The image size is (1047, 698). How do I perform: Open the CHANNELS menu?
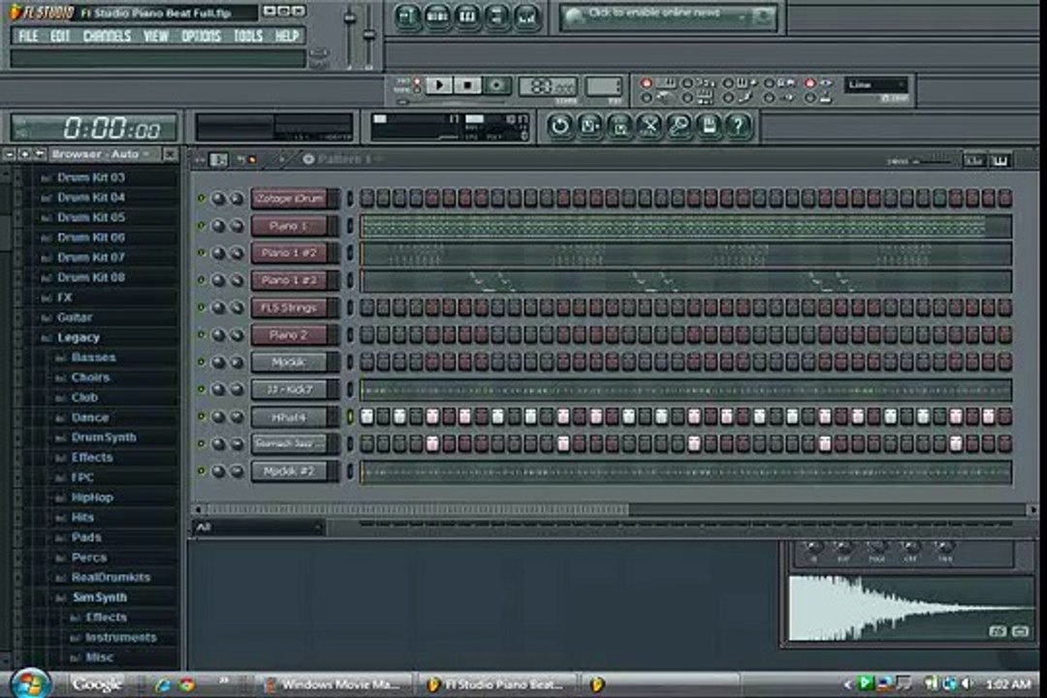(x=107, y=36)
